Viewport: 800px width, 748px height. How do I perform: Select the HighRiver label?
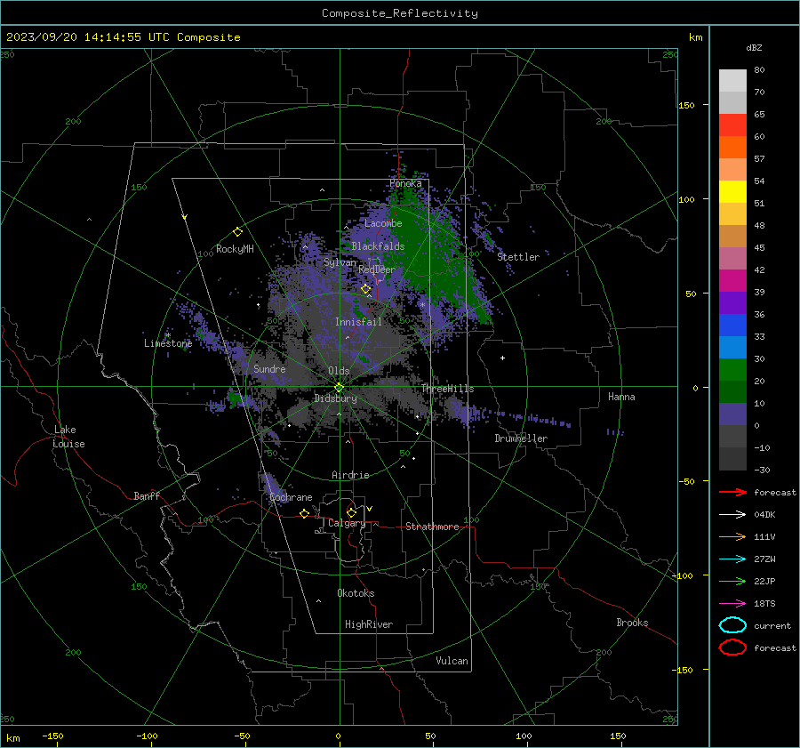[x=369, y=624]
